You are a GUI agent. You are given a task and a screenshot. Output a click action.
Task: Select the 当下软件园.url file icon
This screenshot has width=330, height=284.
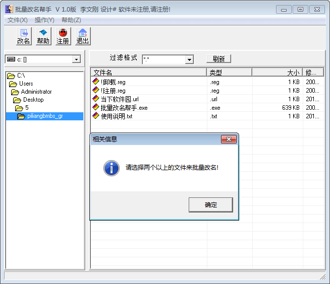(x=96, y=99)
